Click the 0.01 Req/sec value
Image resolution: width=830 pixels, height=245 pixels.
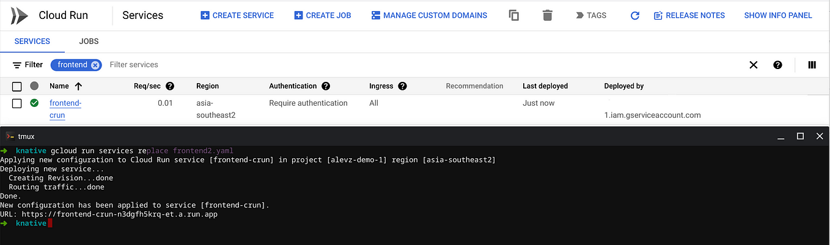pyautogui.click(x=165, y=103)
